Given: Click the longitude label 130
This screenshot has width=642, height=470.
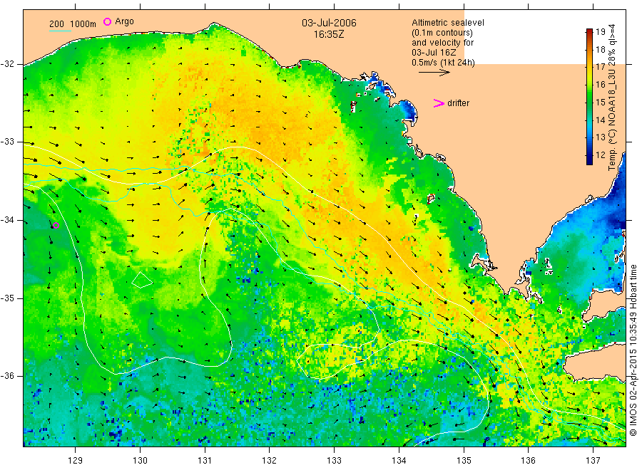Looking at the screenshot, I should 140,460.
